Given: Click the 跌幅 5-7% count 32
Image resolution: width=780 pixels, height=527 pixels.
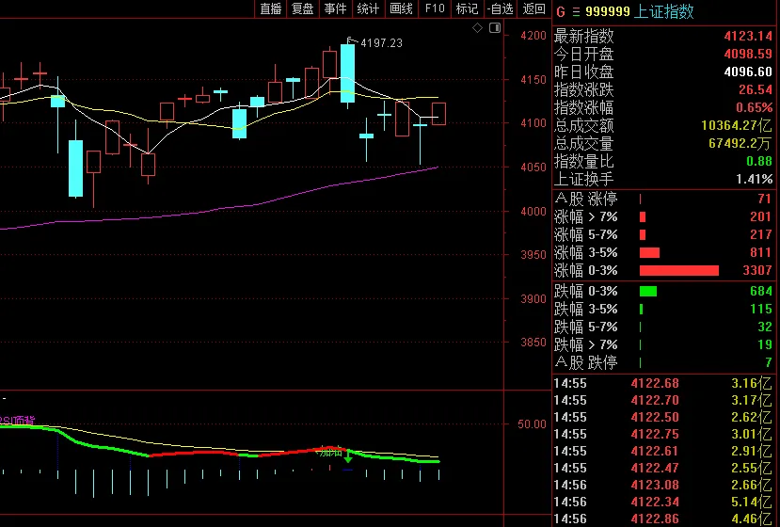Looking at the screenshot, I should click(x=765, y=327).
